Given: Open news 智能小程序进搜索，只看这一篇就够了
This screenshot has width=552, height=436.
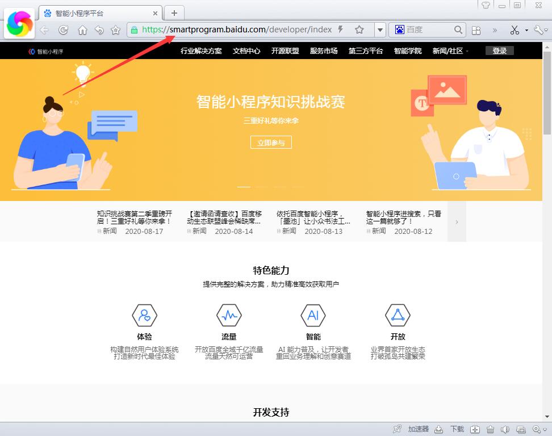Looking at the screenshot, I should coord(403,217).
